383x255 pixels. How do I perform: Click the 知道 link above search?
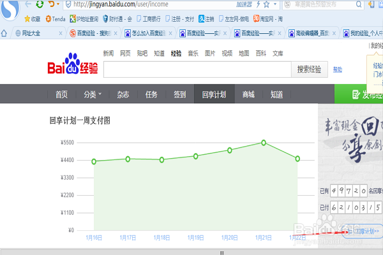[x=159, y=53]
